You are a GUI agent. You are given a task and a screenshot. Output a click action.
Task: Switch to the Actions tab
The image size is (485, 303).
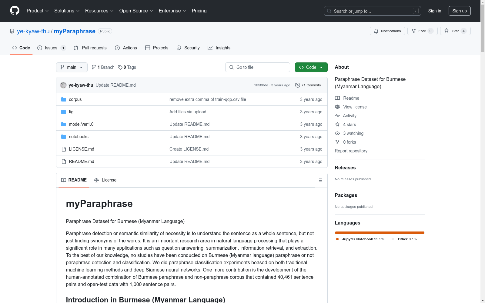click(126, 48)
